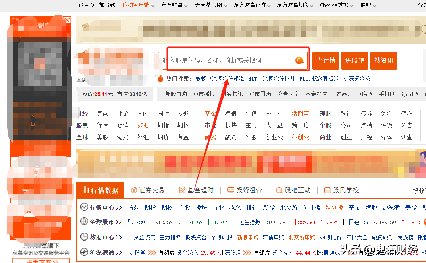This screenshot has width=426, height=263.
Task: Switch to the 行情数据 tab
Action: click(100, 190)
